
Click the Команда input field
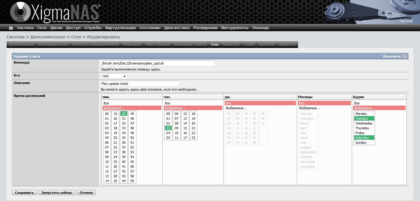coord(158,63)
